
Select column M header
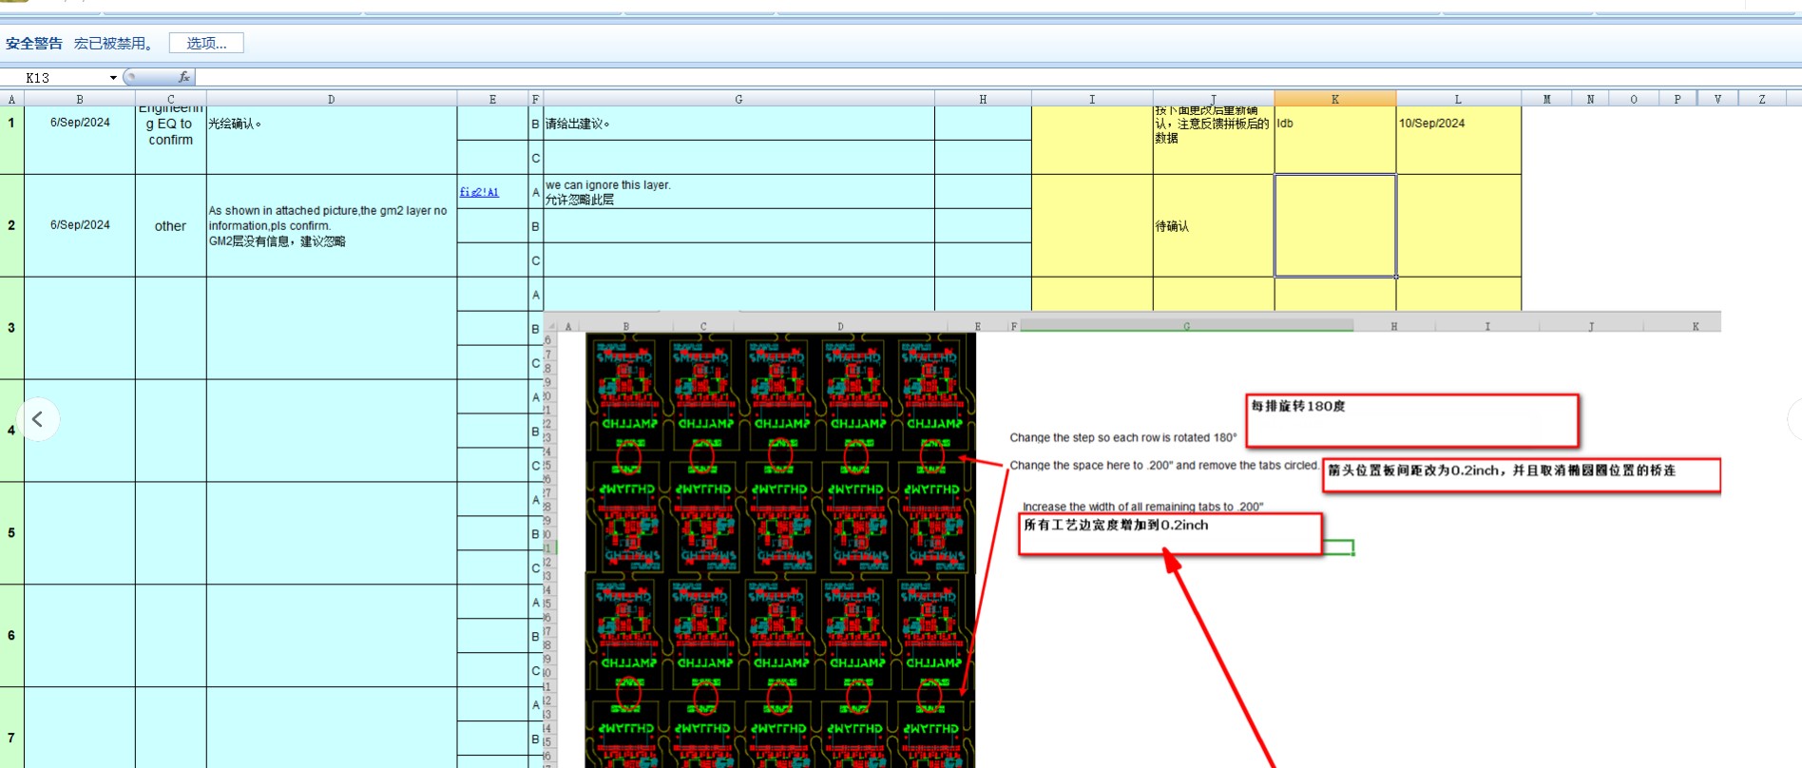click(1547, 99)
